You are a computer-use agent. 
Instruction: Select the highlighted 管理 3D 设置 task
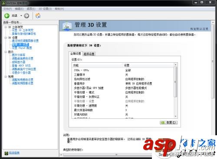[x=20, y=45]
